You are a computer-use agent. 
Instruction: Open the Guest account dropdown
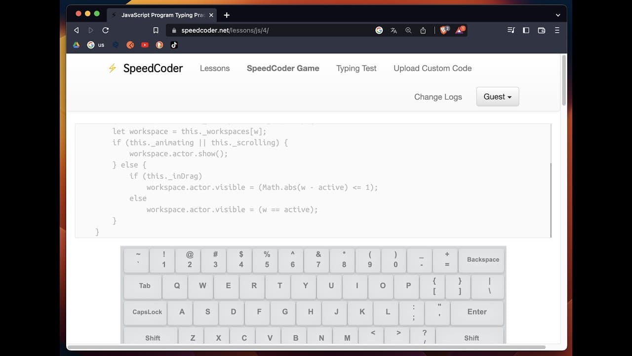(x=498, y=97)
